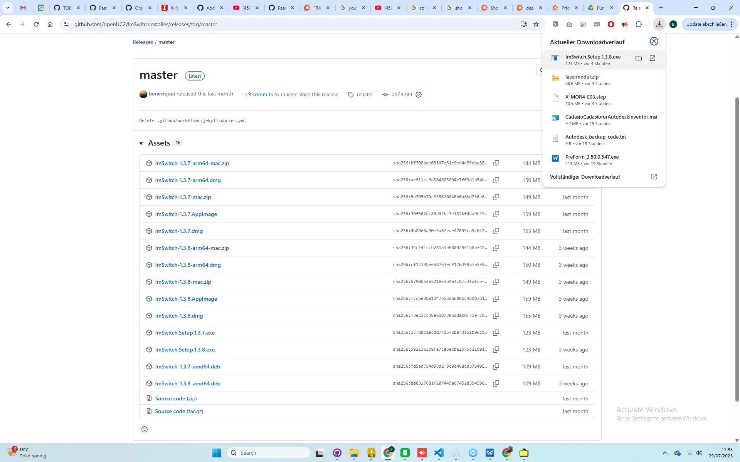Open the weather widget on taskbar
This screenshot has width=740, height=462.
(x=28, y=453)
